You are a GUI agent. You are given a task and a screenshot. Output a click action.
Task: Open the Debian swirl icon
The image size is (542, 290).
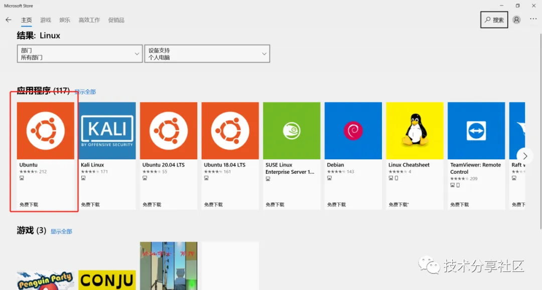(353, 131)
